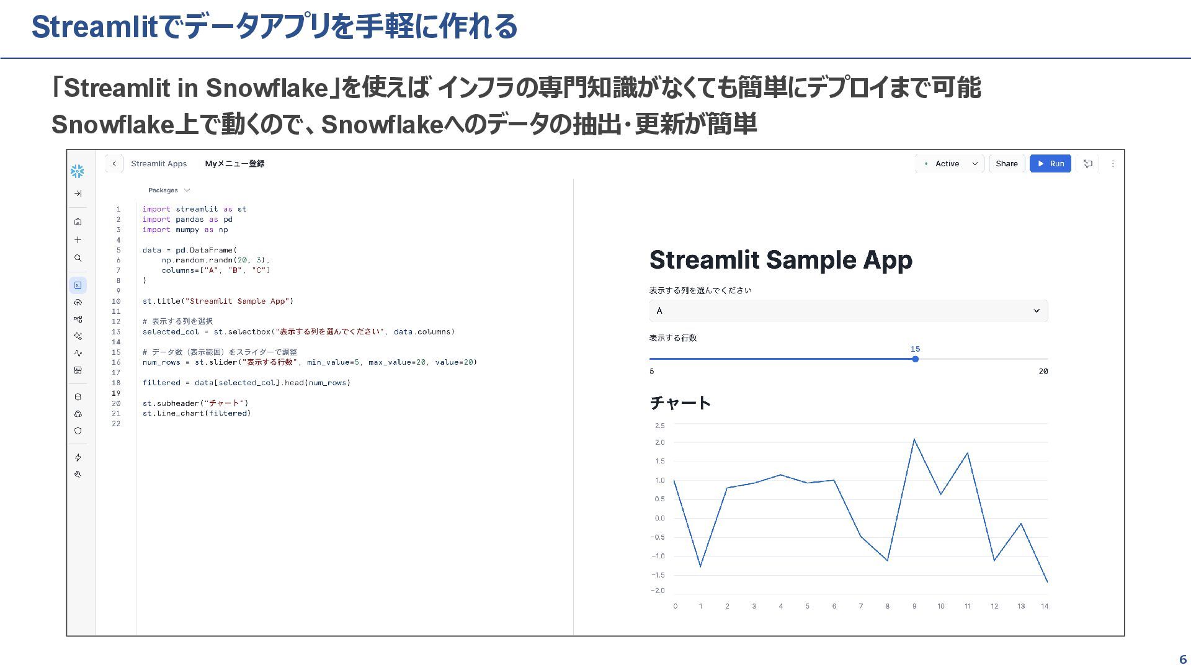Go back using the left chevron button
Screen dimensions: 1191x670
coord(114,164)
